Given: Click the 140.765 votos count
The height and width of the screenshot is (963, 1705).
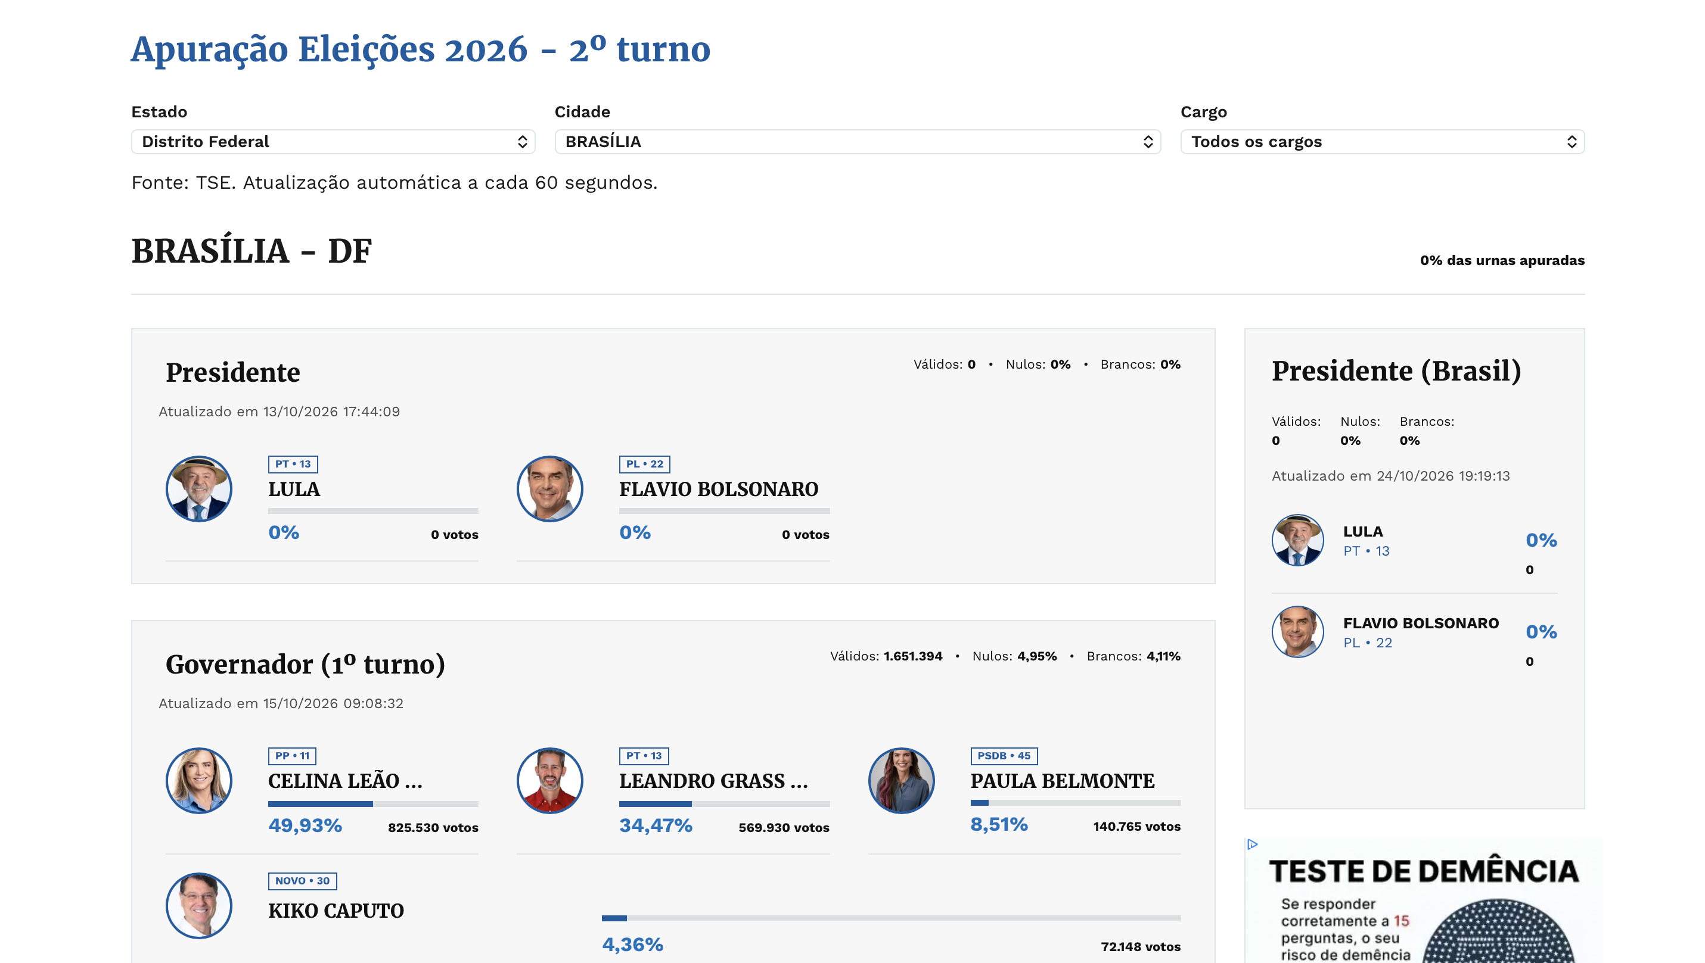Looking at the screenshot, I should coord(1136,826).
